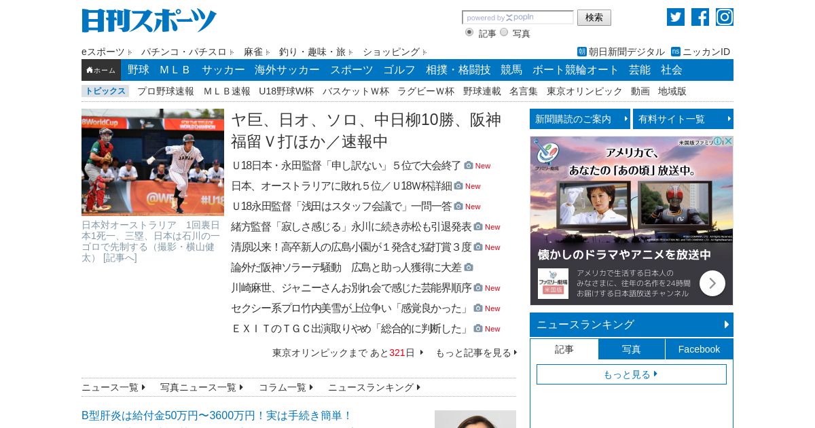Image resolution: width=815 pixels, height=428 pixels.
Task: Open the Facebook social icon
Action: (x=700, y=17)
